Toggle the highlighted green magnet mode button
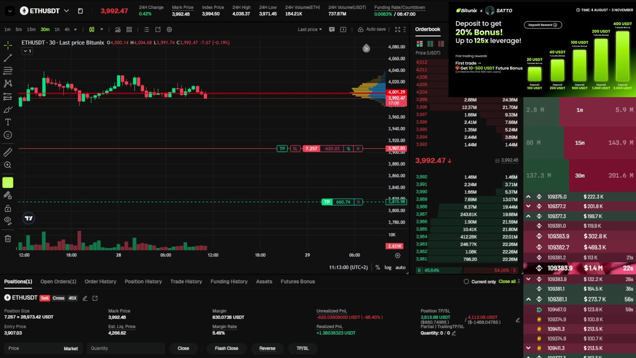The image size is (636, 358). tap(8, 182)
